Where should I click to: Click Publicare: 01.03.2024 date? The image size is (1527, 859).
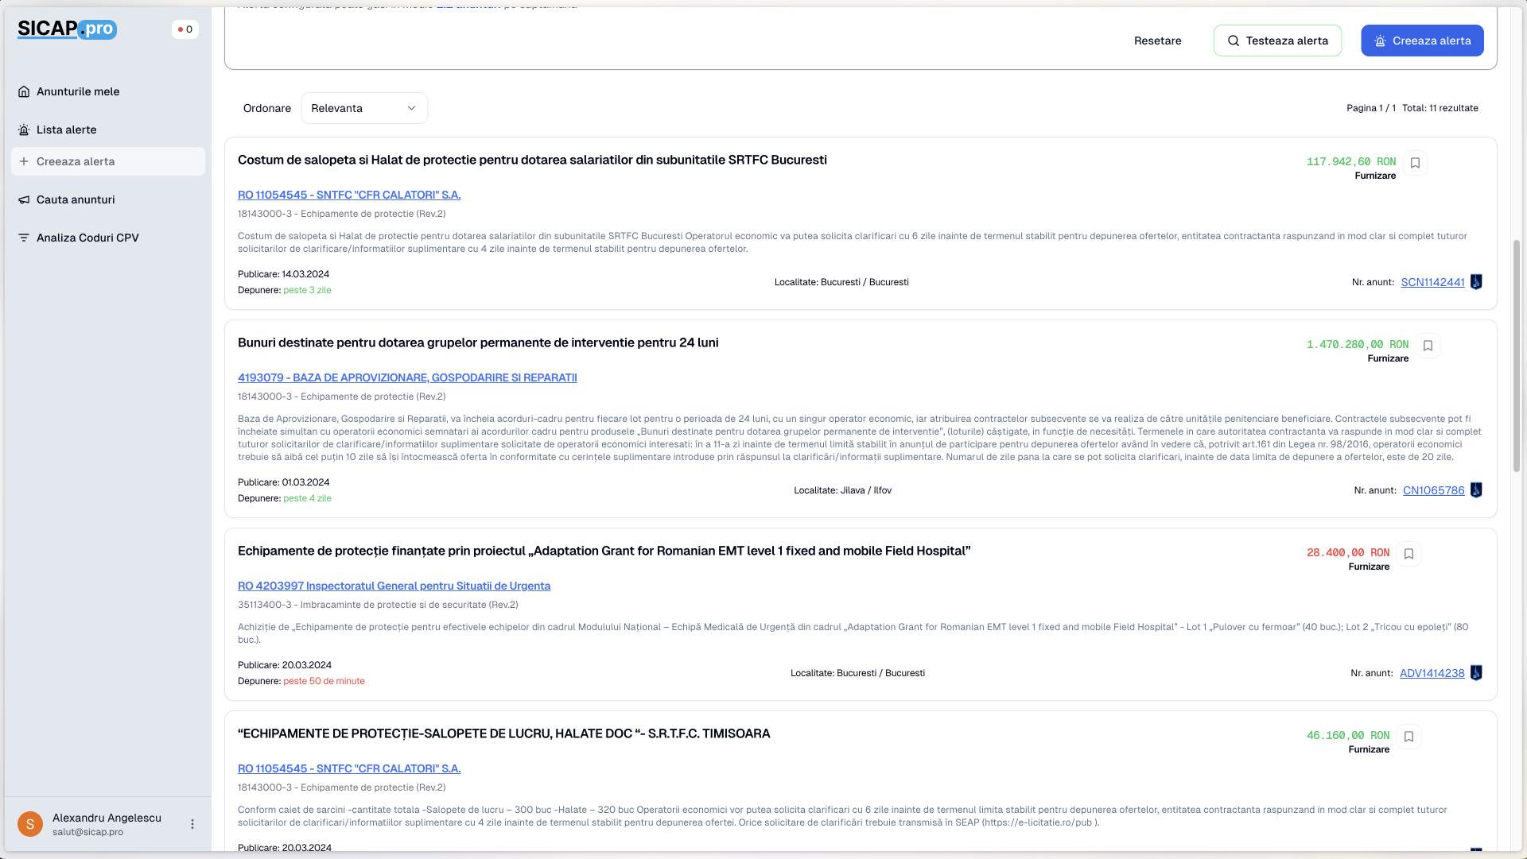(283, 482)
